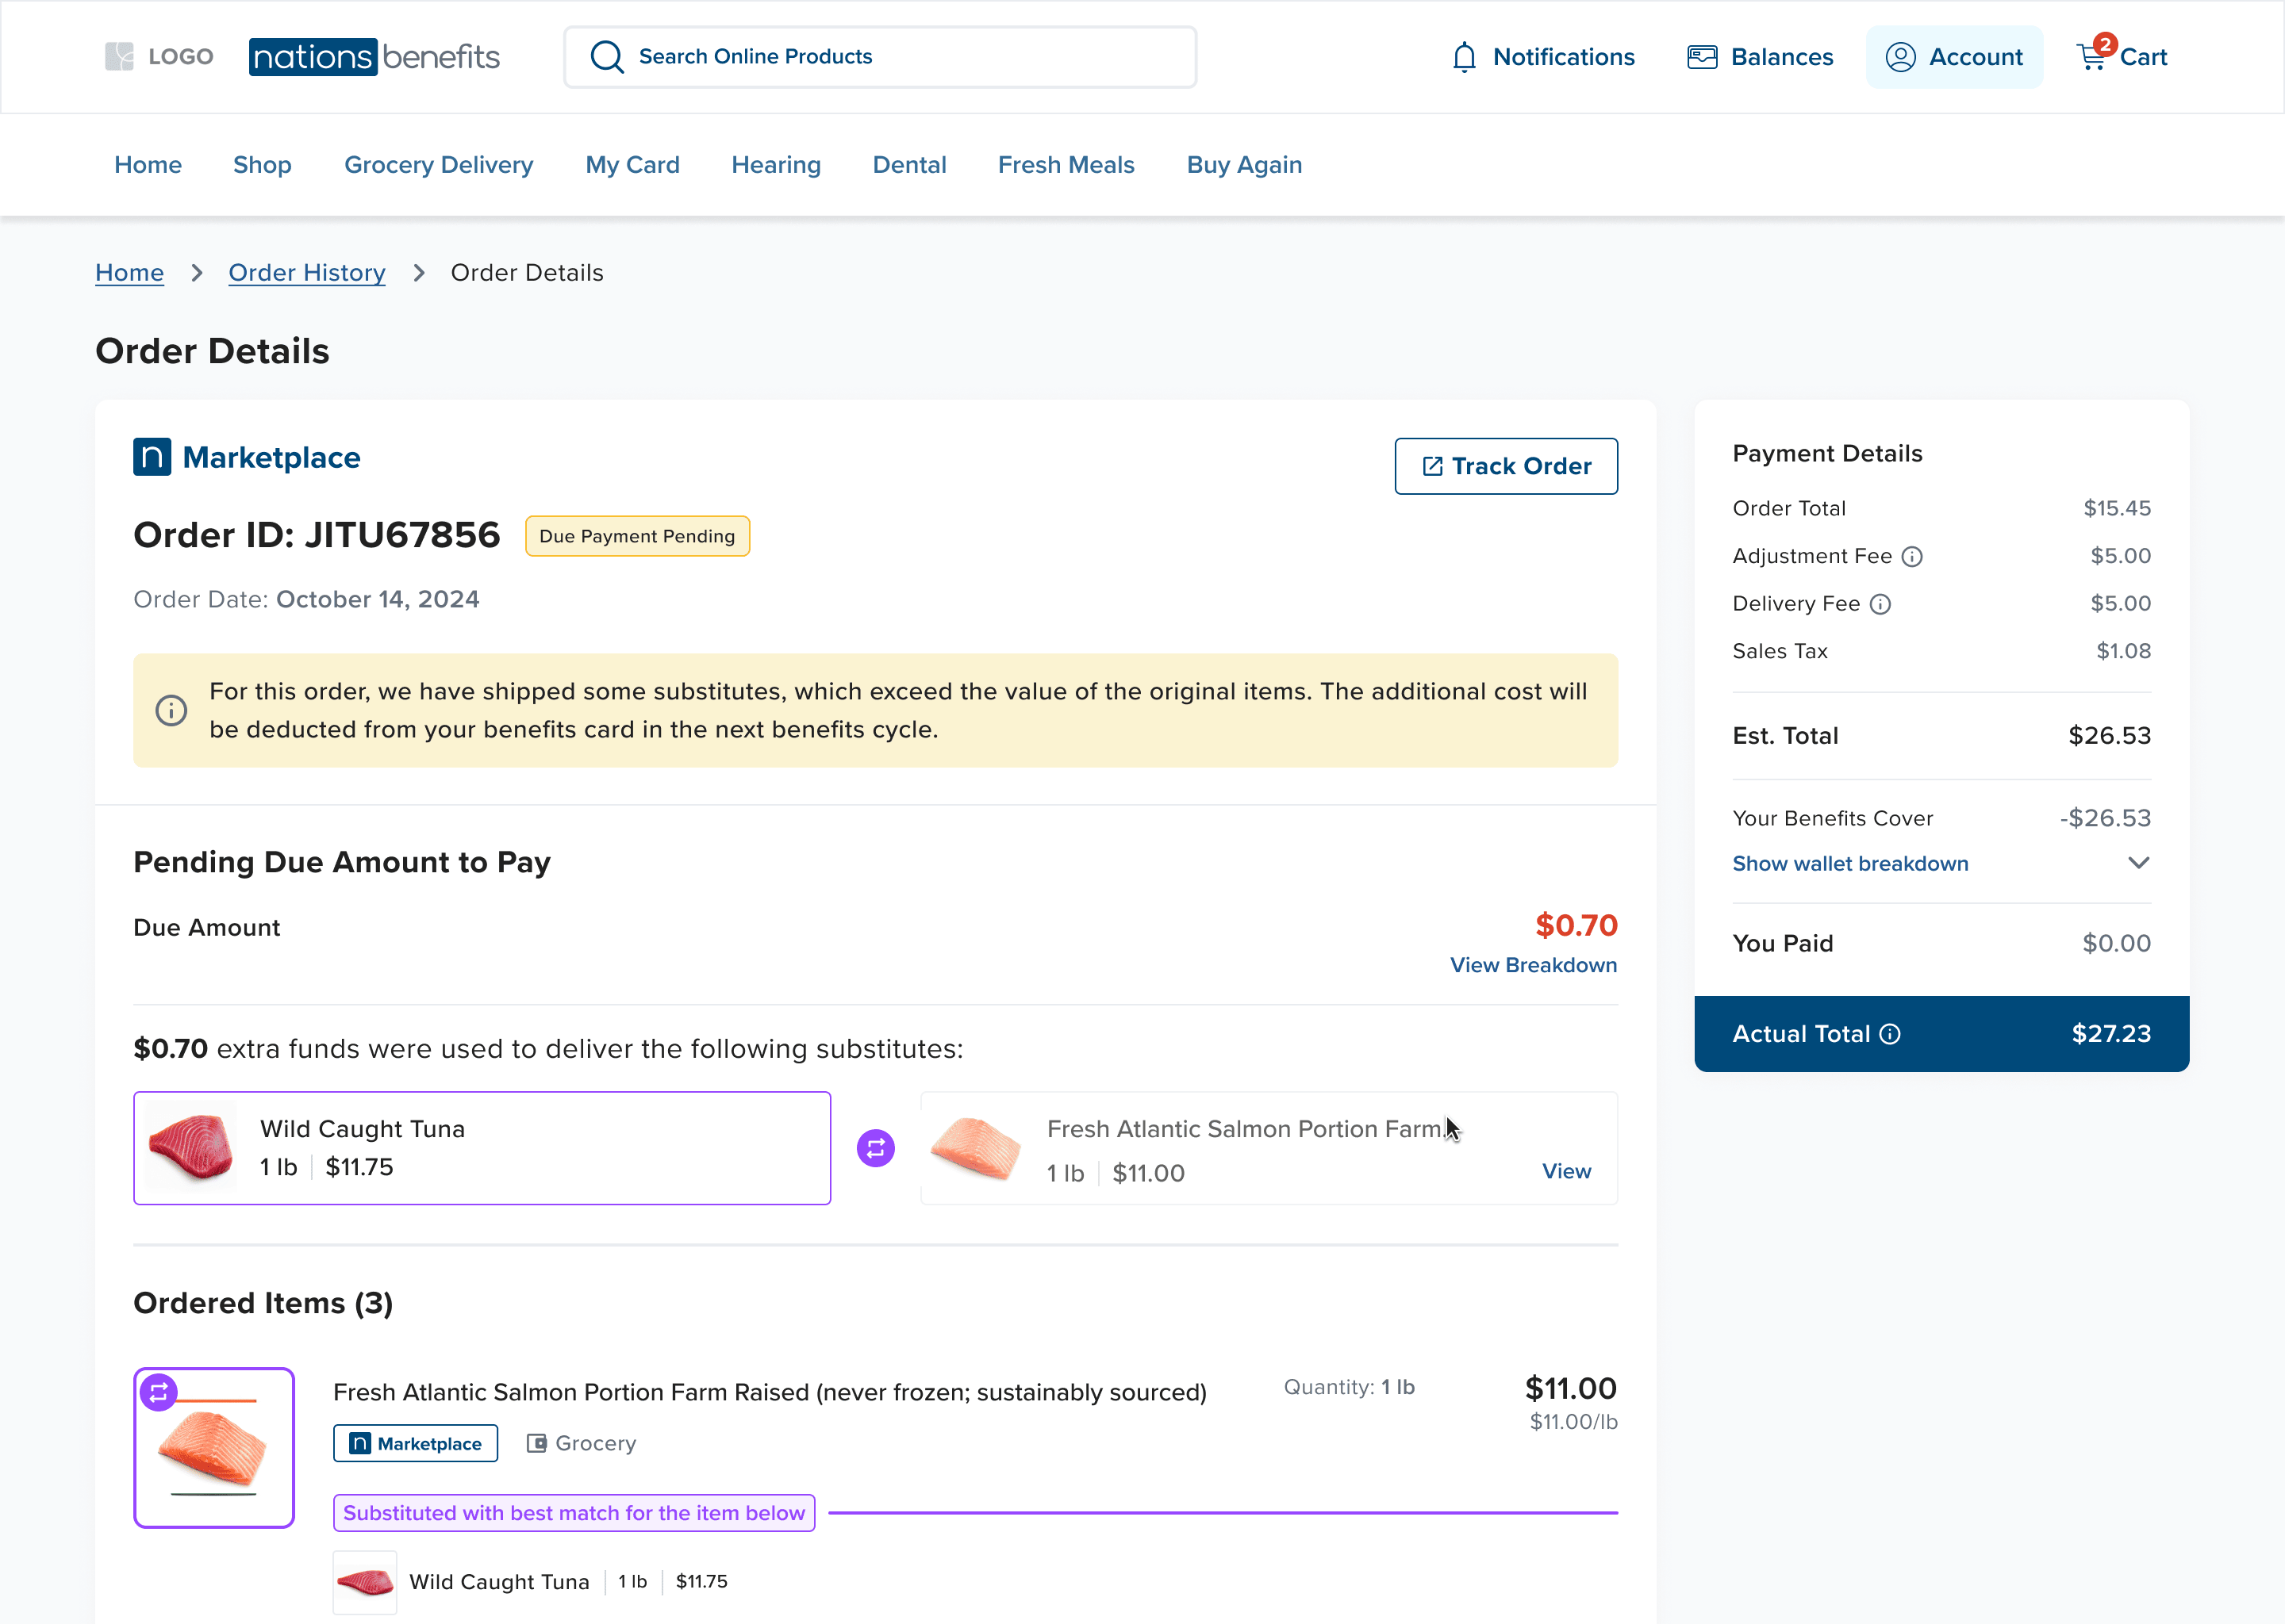Open the Notifications bell icon
The height and width of the screenshot is (1624, 2285).
click(1464, 57)
